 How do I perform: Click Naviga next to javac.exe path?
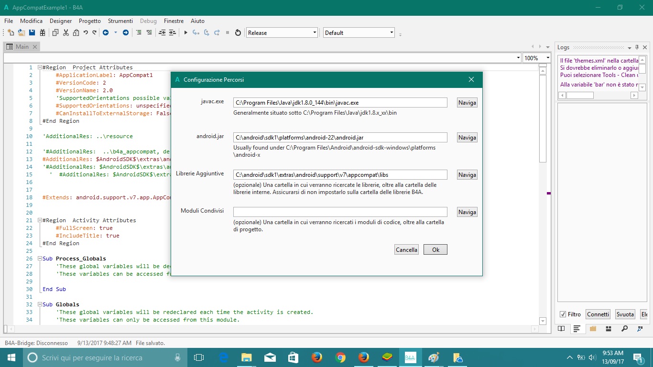click(x=467, y=102)
